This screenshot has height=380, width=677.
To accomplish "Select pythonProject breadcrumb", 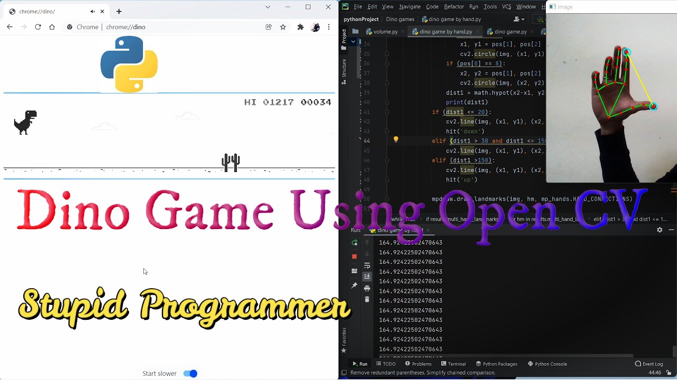I will (361, 20).
